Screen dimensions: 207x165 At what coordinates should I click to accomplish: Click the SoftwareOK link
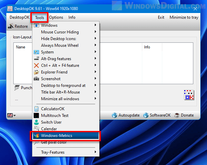160,115
